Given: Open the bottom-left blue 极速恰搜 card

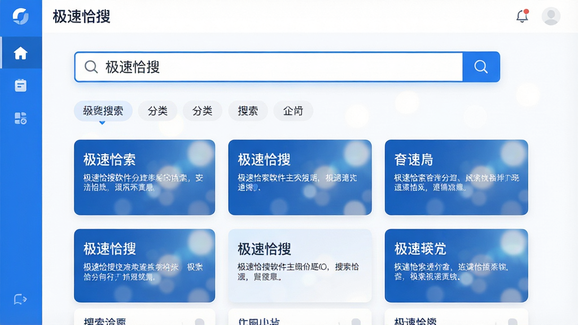Looking at the screenshot, I should 144,266.
